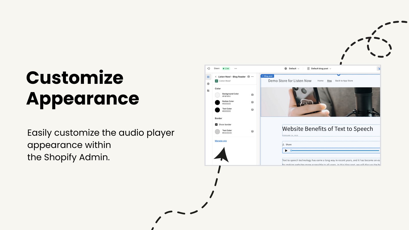This screenshot has height=230, width=409.
Task: Click the database icon beside Blog Reader title
Action: tap(248, 77)
